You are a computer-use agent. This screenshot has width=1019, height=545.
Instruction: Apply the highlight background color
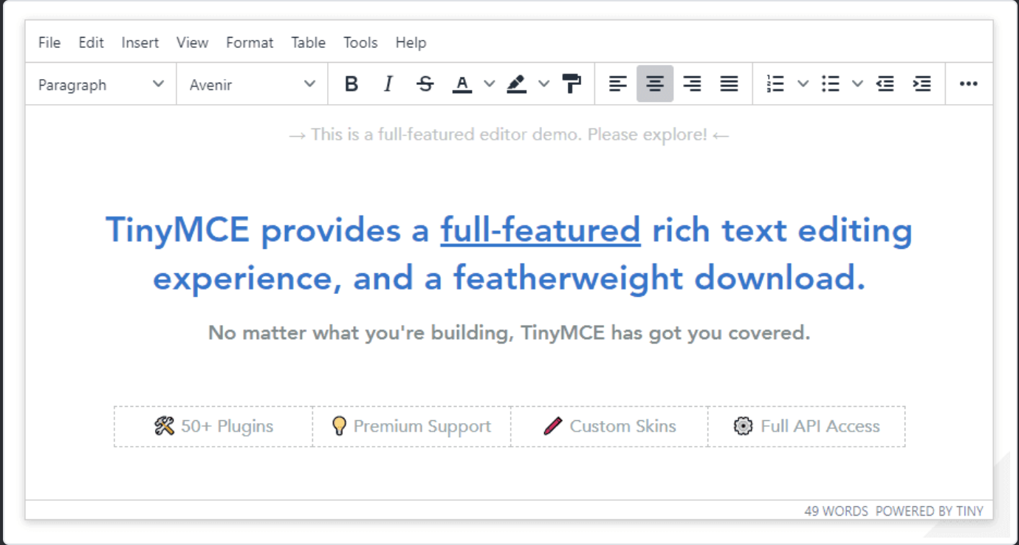pyautogui.click(x=517, y=84)
